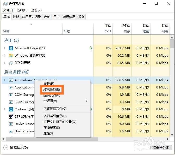Click the 288.5 MB memory cell
This screenshot has height=155, width=175.
[x=122, y=80]
